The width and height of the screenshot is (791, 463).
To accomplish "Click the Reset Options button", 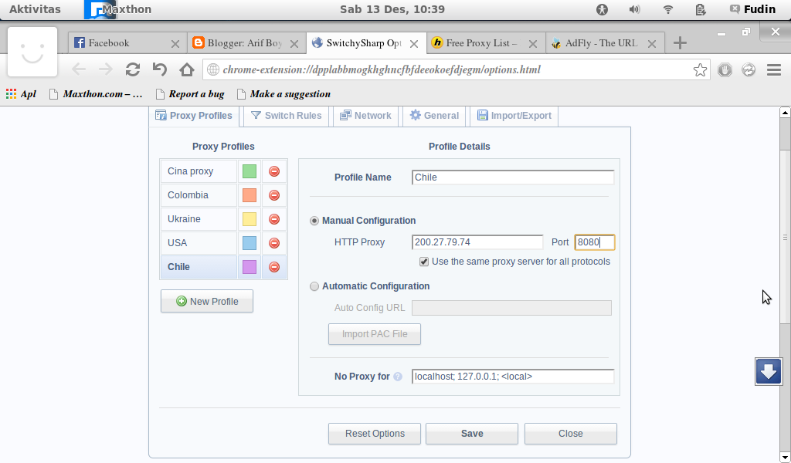I will (375, 434).
